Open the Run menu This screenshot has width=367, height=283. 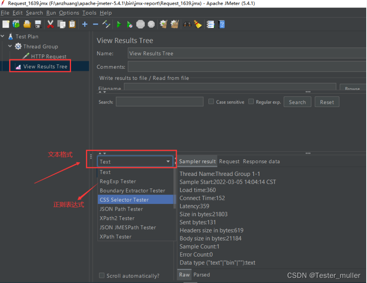coord(51,13)
